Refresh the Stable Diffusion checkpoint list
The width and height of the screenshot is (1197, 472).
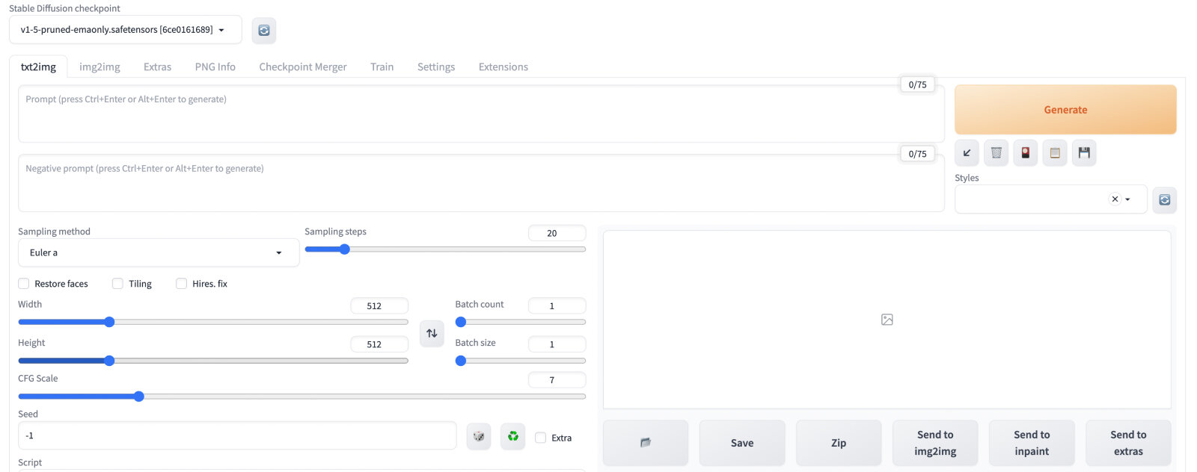pyautogui.click(x=264, y=31)
